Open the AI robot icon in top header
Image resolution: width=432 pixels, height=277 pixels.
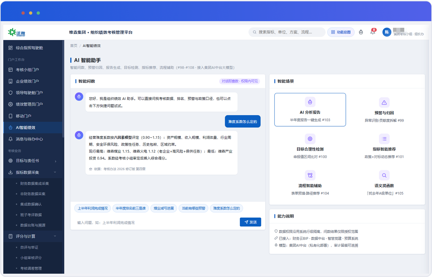[361, 32]
